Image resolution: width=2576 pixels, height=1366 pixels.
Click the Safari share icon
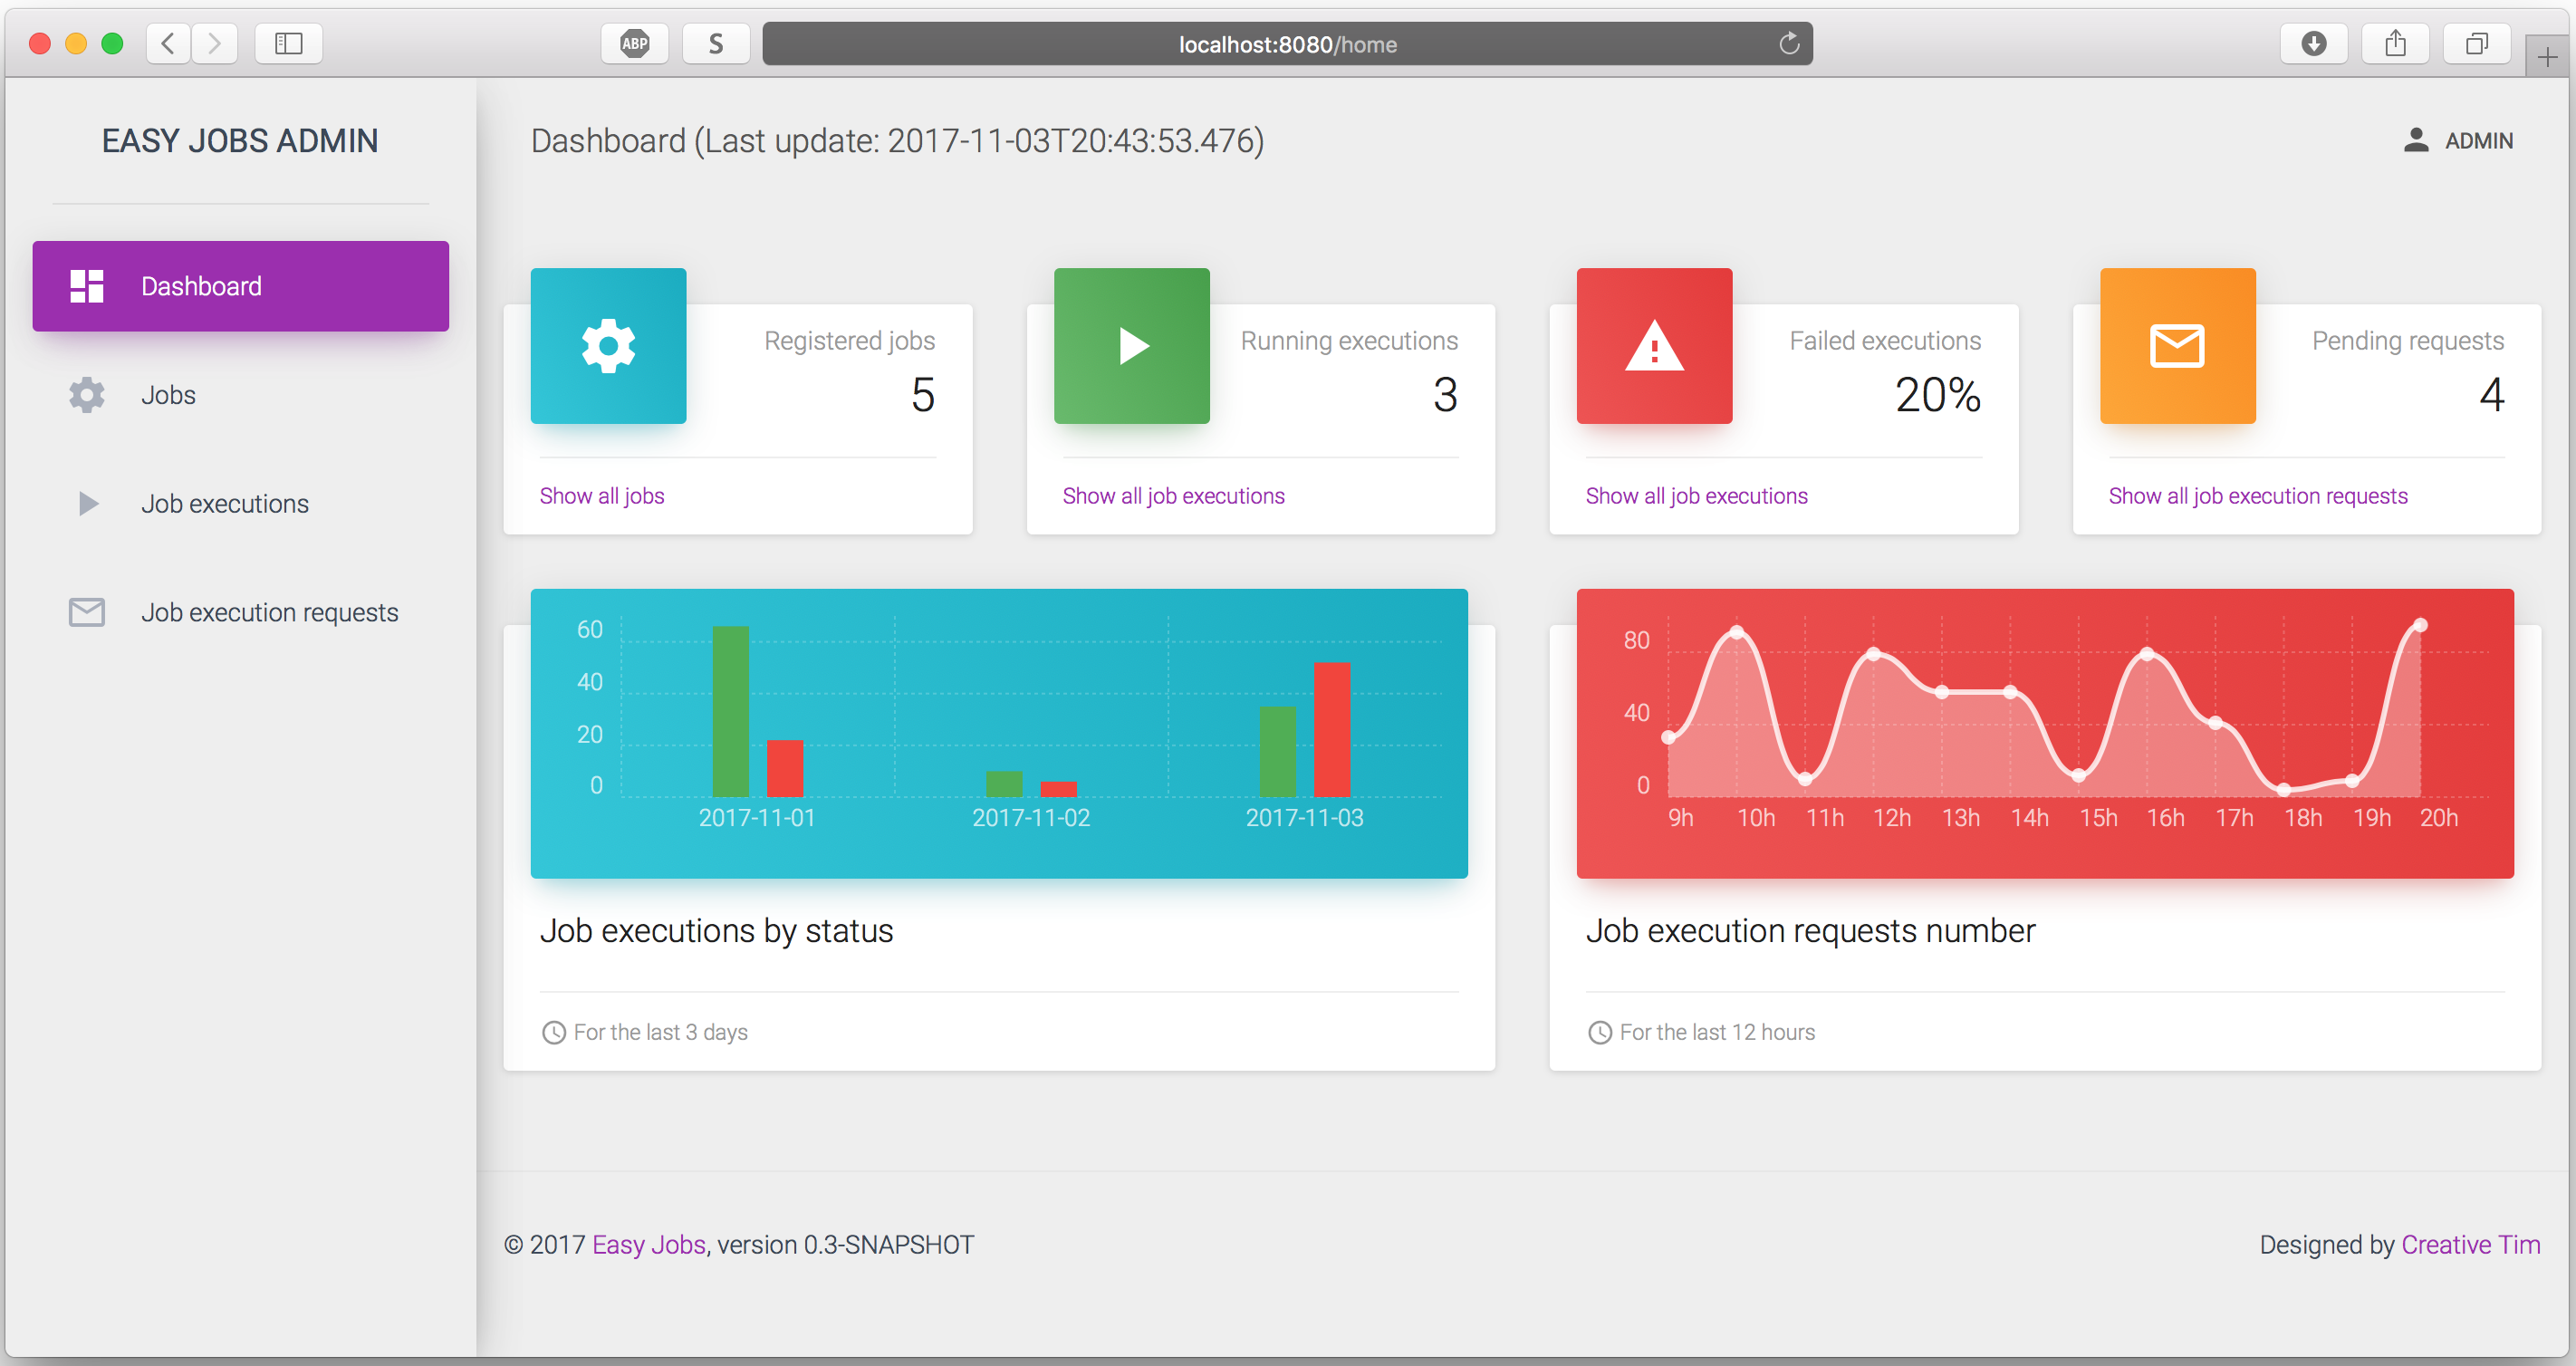pyautogui.click(x=2395, y=44)
